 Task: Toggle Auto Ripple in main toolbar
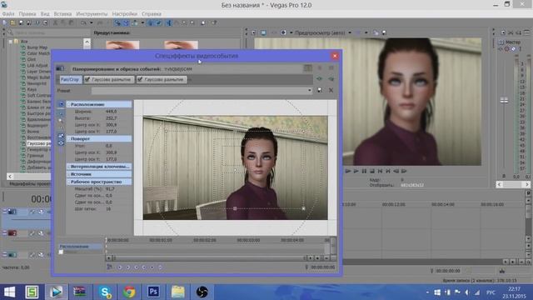135,22
